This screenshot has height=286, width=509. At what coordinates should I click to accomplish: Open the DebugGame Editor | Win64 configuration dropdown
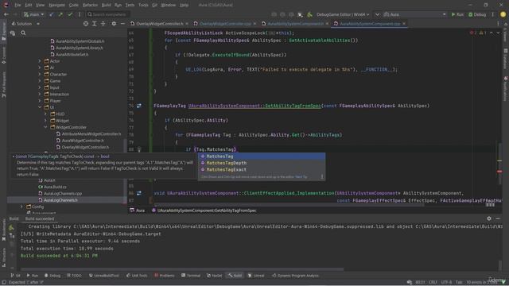pyautogui.click(x=343, y=14)
